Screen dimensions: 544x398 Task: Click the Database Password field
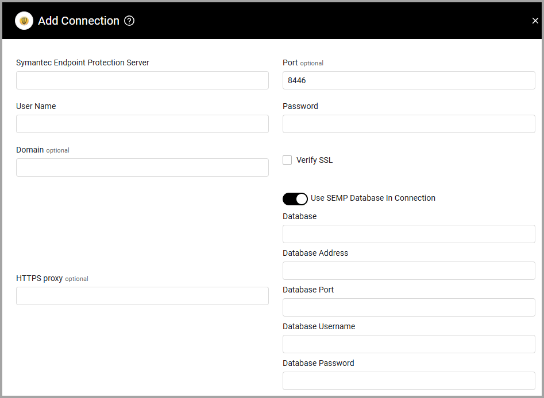(408, 381)
